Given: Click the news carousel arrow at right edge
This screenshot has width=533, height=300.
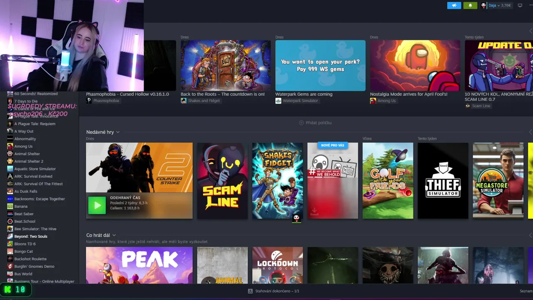Looking at the screenshot, I should pos(531,31).
